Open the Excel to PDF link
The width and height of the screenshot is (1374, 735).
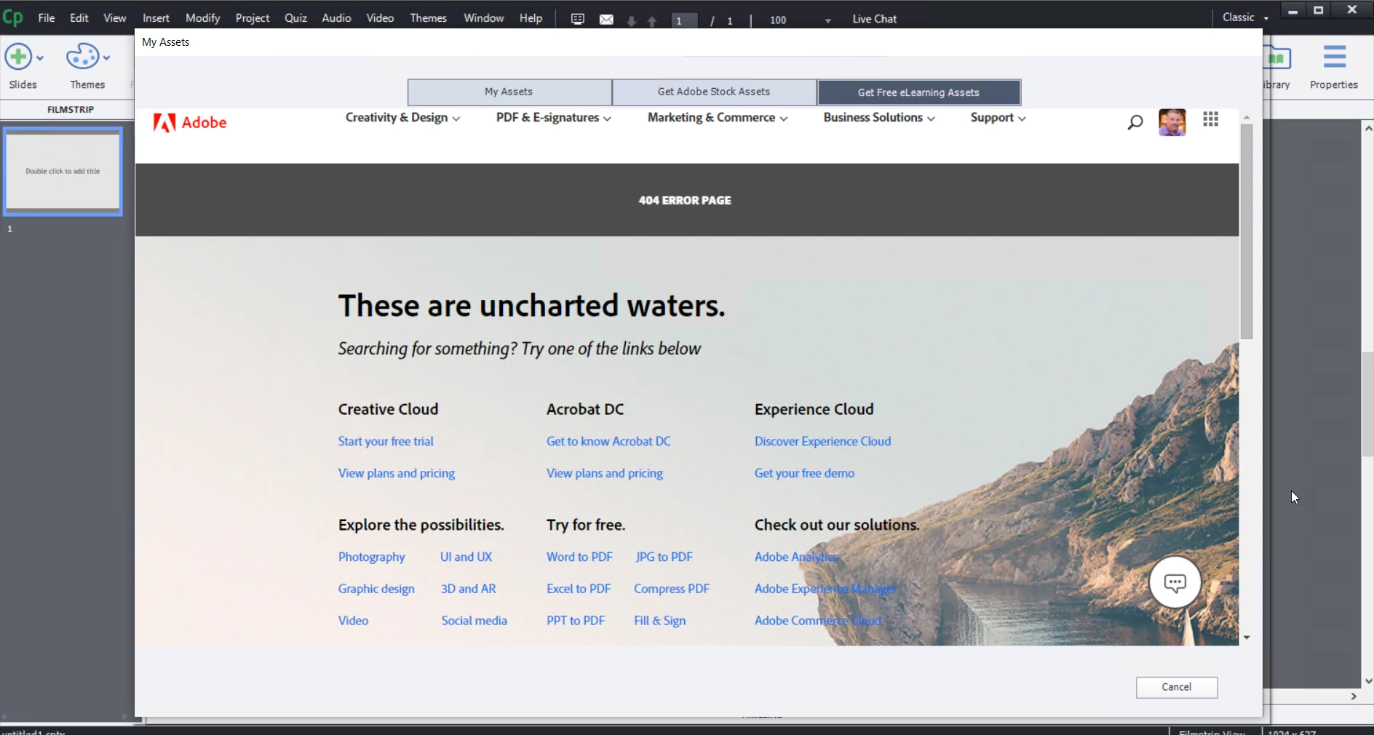(579, 589)
